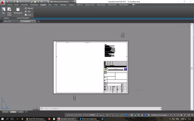Screen dimensions: 194x121
Task: Open the Express Tools ribbon tab
Action: 90,5
